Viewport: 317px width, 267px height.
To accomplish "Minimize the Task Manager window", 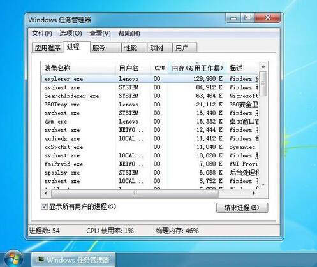I will tap(233, 18).
